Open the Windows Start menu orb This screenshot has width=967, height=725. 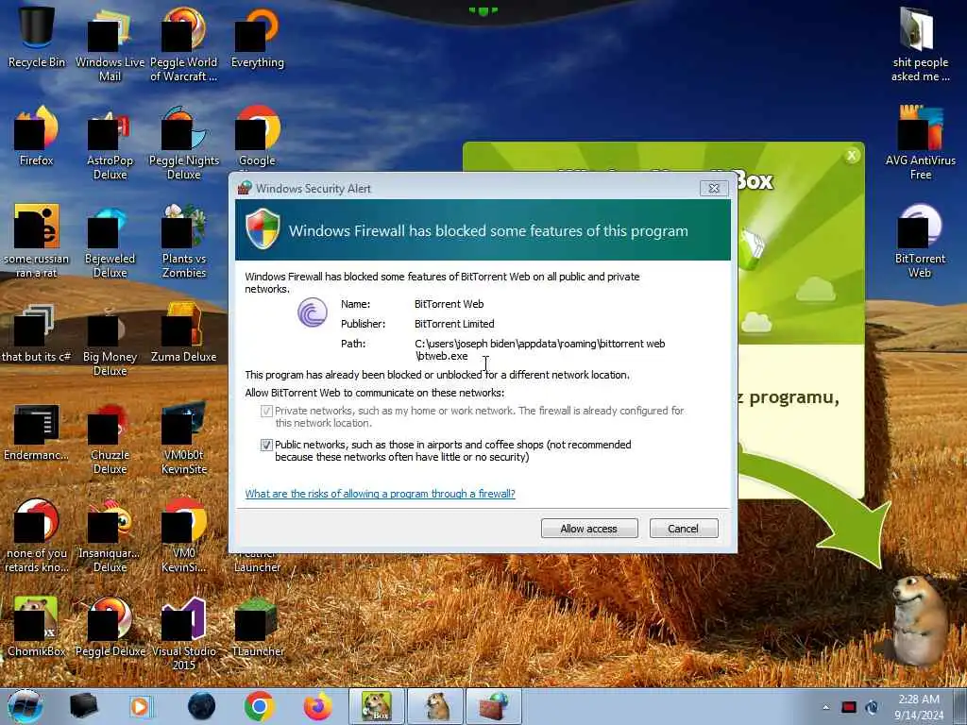pos(25,706)
